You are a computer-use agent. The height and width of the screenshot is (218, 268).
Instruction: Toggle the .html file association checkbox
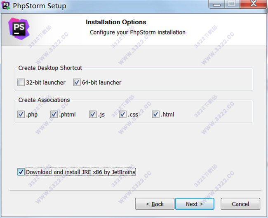(x=155, y=114)
